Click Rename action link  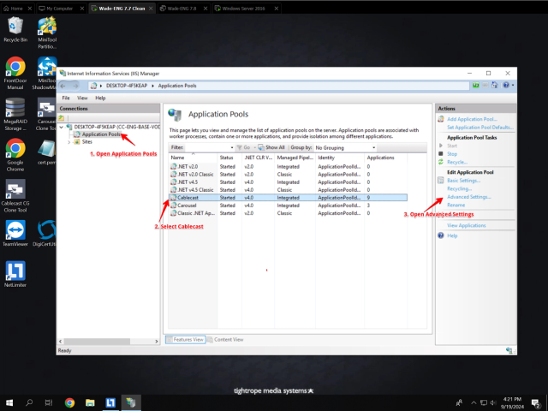[x=456, y=205]
